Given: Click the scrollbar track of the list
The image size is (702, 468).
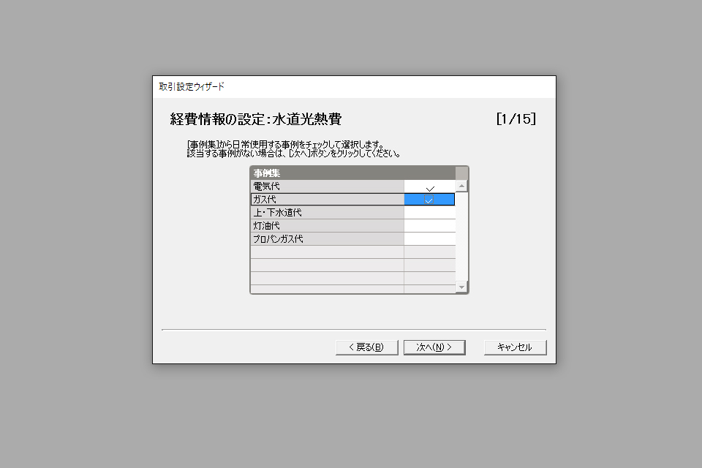Looking at the screenshot, I should [461, 236].
